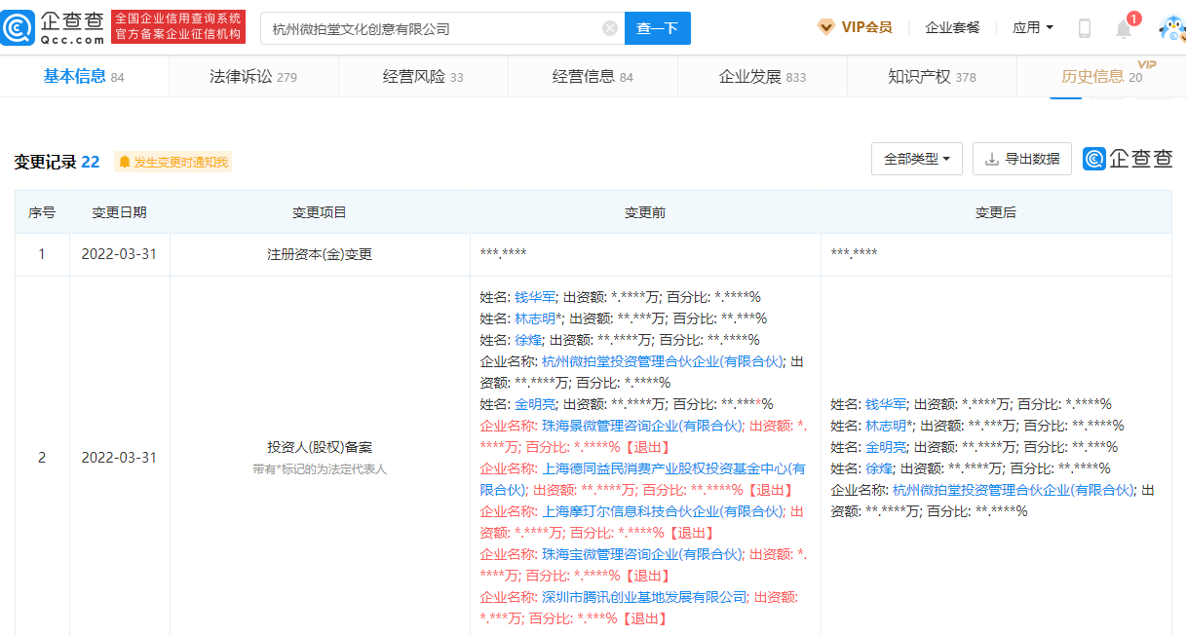Screen dimensions: 1186x635
Task: Open the 历史信息 VIP tab
Action: coord(1101,76)
